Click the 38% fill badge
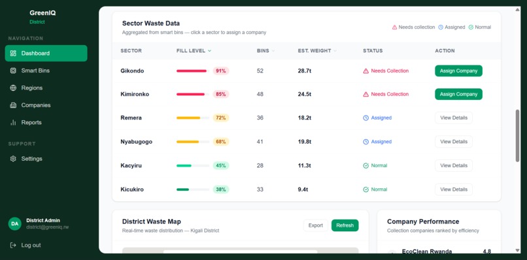 tap(221, 189)
